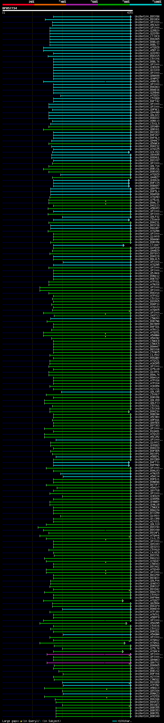Open hit UniRef100_B9T383
The width and height of the screenshot is (164, 723).
147,425
